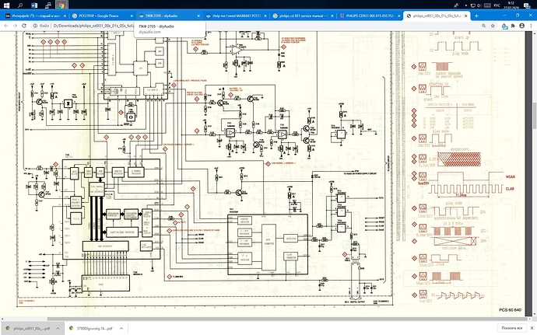This screenshot has height=335, width=537.
Task: Bookmark this page with the star icon
Action: (493, 26)
